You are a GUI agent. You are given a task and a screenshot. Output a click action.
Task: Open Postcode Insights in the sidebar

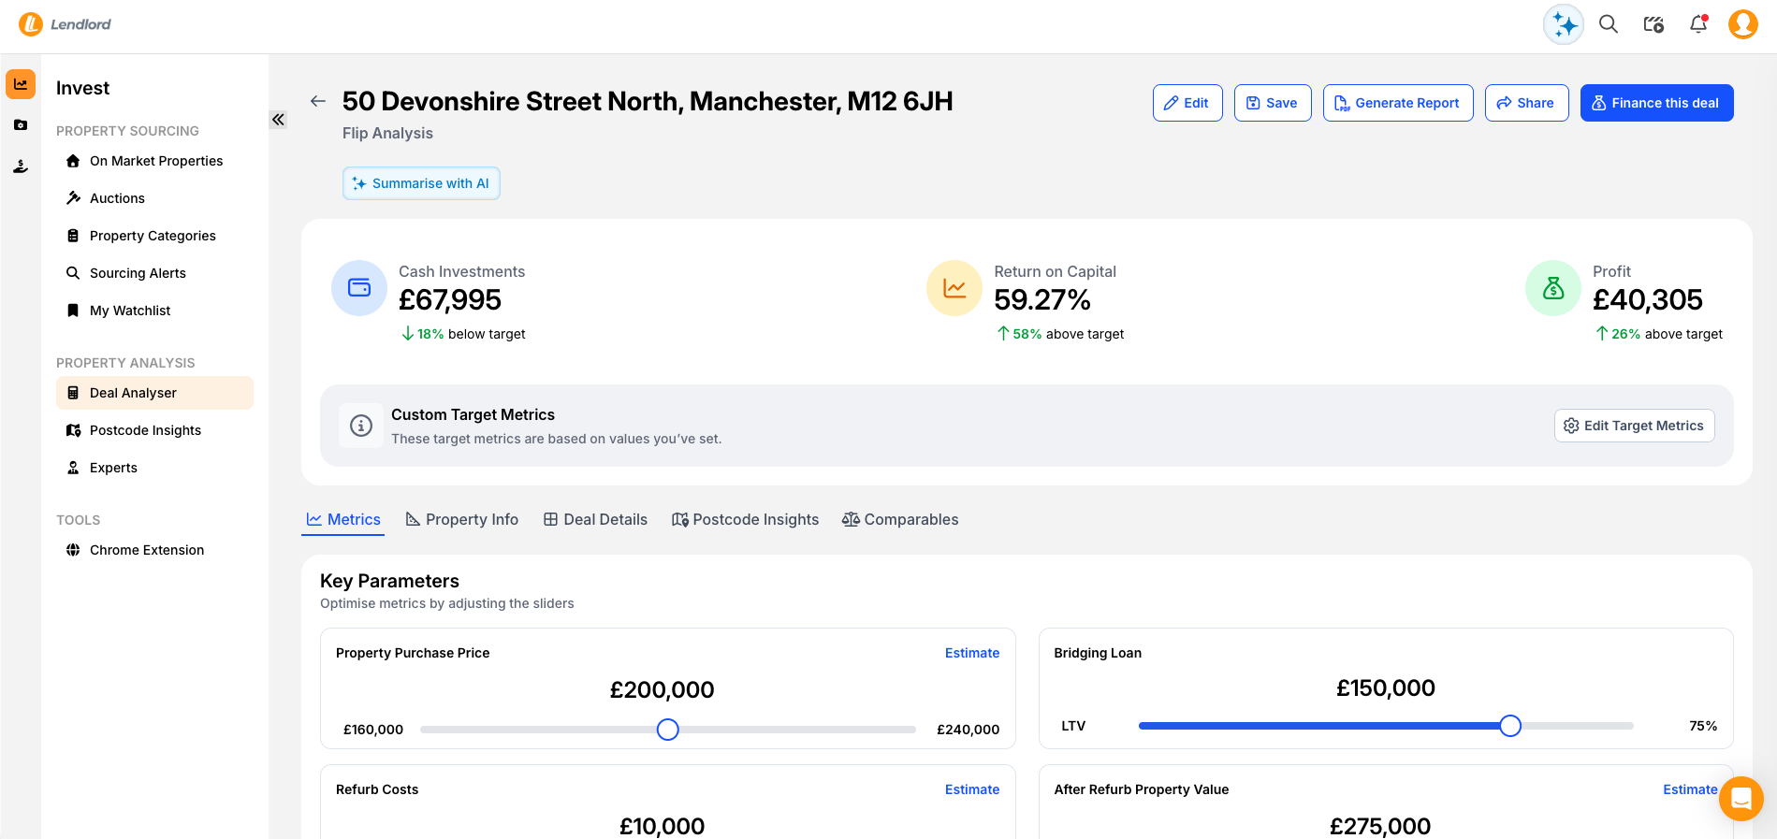point(145,430)
